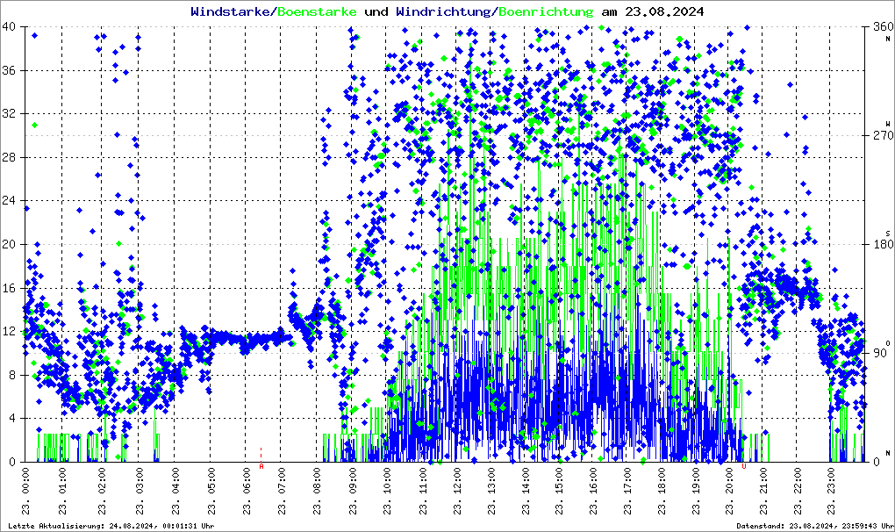This screenshot has width=895, height=532.
Task: Select the "14:00" time axis label
Action: 525,492
